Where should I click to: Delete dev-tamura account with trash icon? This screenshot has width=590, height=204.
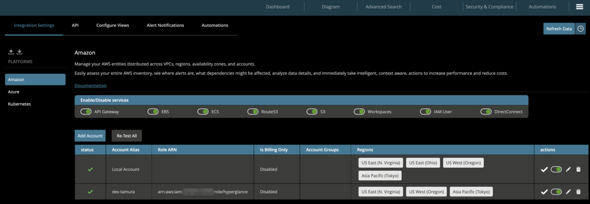click(578, 192)
